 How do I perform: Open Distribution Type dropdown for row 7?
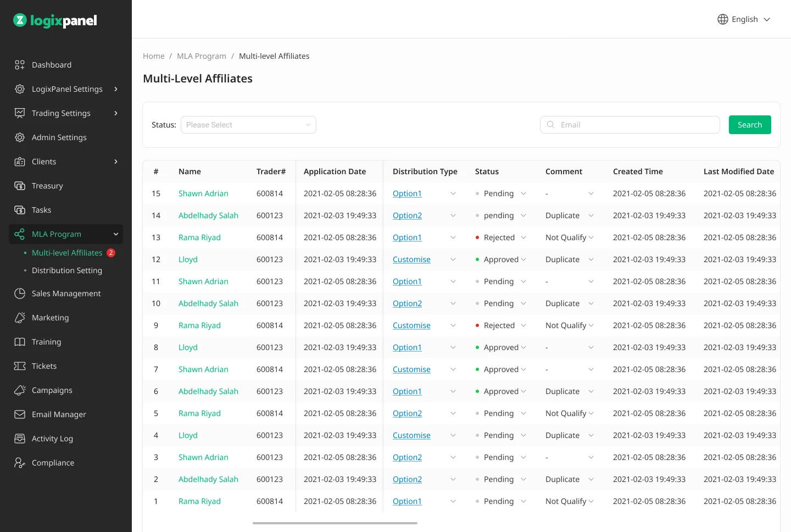453,369
